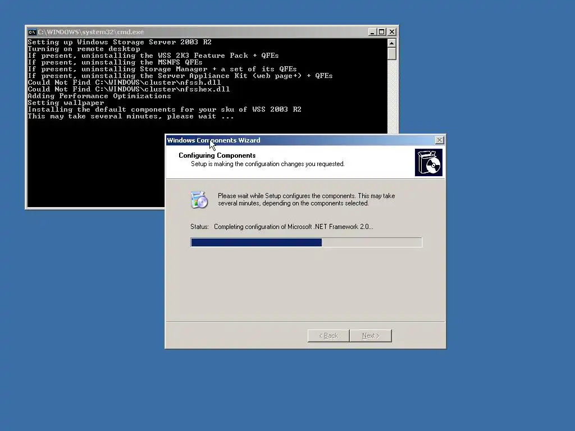The width and height of the screenshot is (575, 431).
Task: Click the configuration progress bar
Action: [x=306, y=242]
